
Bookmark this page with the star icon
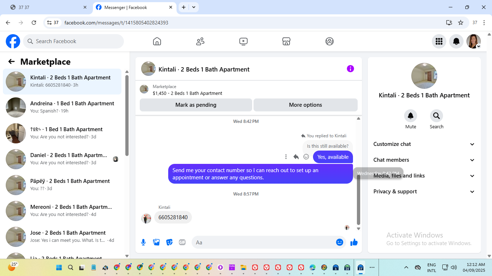pos(461,23)
